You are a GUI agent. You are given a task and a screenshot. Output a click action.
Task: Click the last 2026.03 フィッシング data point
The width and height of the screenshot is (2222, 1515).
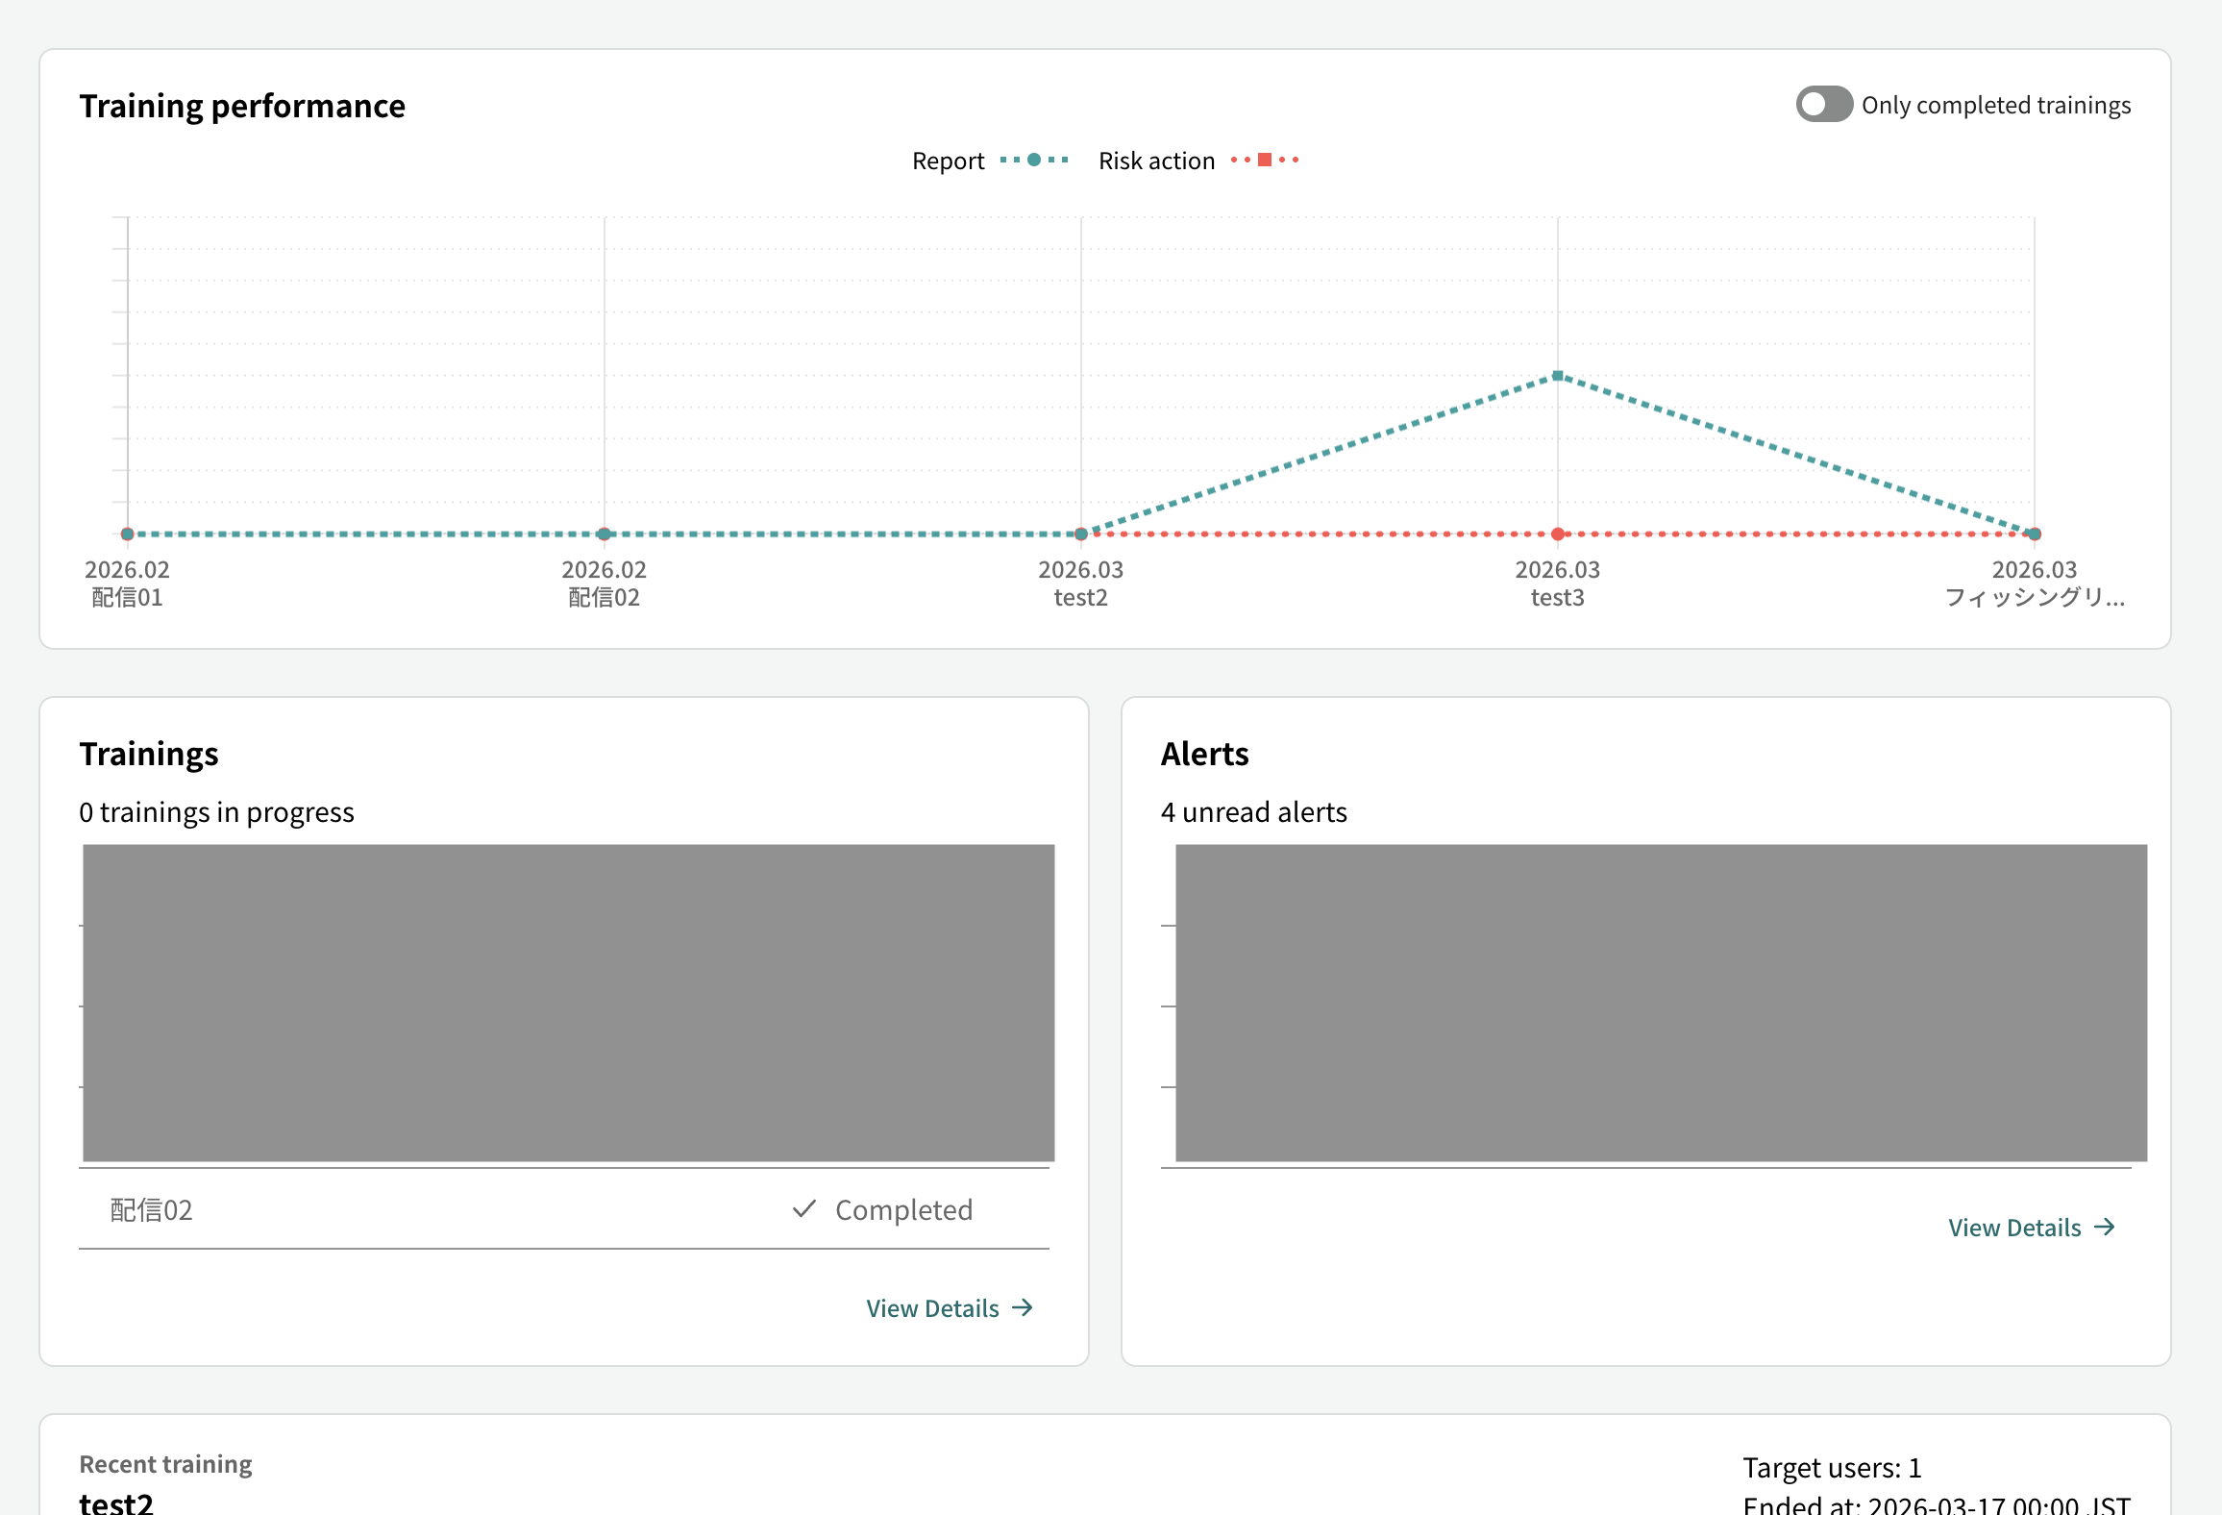[x=2035, y=534]
